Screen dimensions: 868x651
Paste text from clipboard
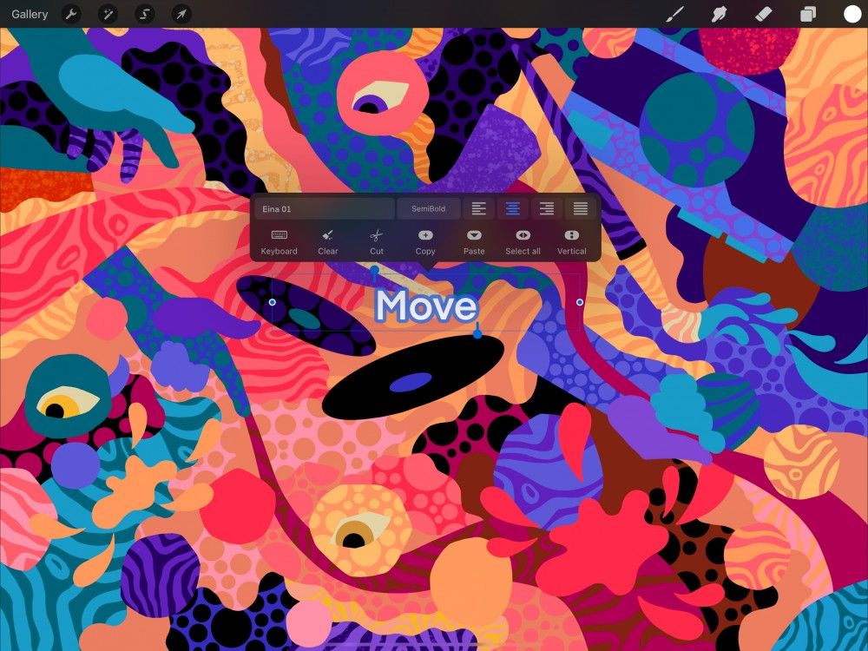tap(474, 240)
